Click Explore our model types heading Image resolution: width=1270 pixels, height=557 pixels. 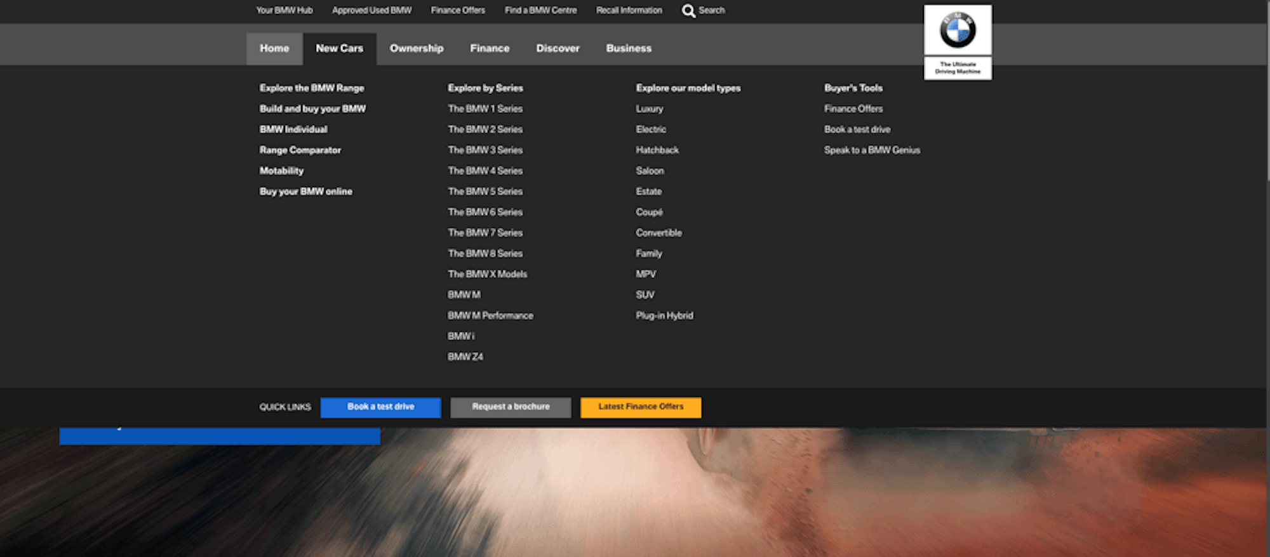coord(688,88)
